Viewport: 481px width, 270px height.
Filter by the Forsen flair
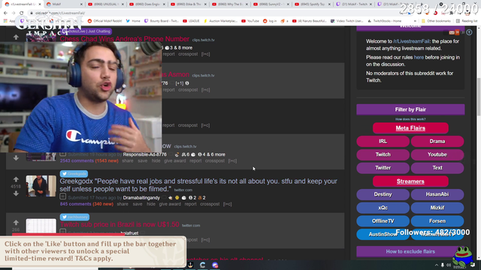[437, 221]
